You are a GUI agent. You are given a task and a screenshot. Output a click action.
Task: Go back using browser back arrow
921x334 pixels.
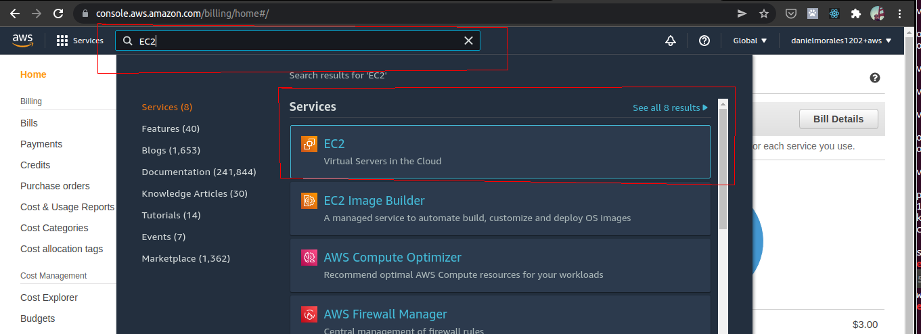14,13
